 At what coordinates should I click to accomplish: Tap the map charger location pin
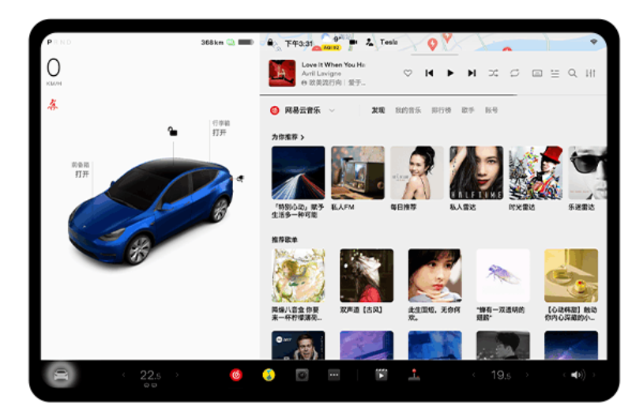click(x=432, y=44)
